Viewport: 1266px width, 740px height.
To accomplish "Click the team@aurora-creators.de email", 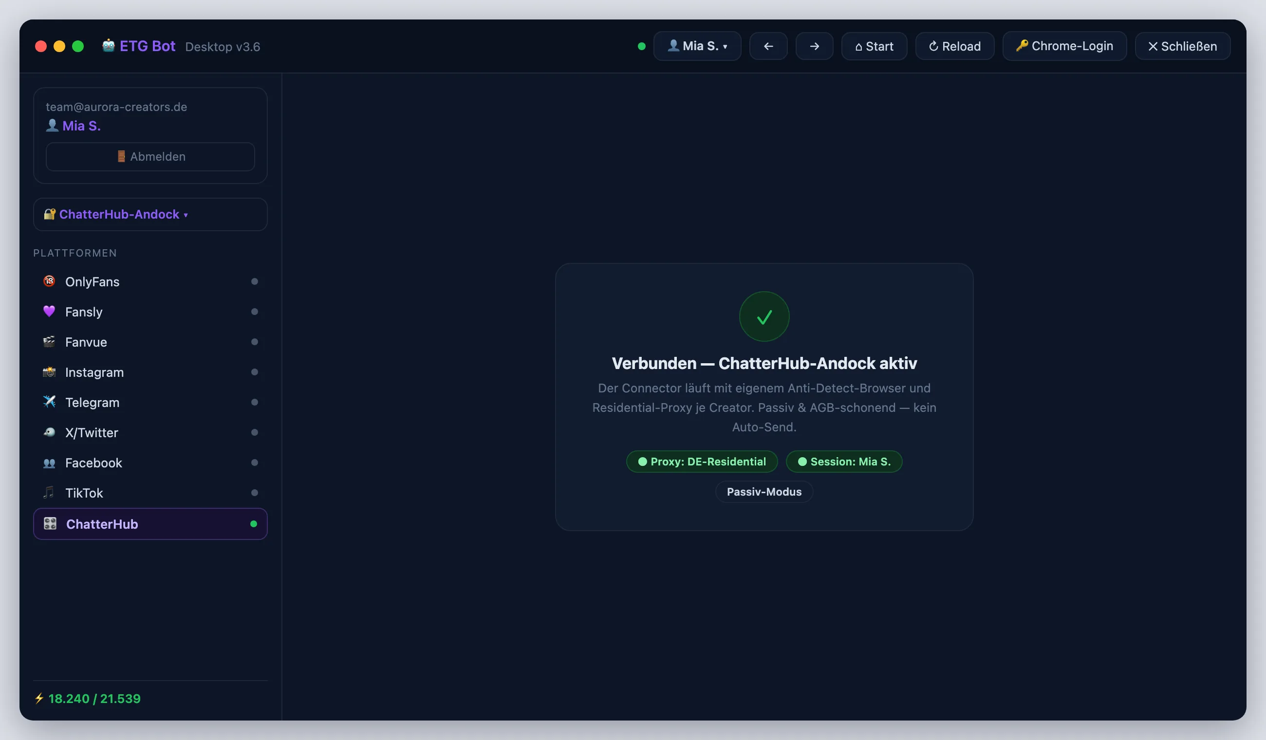I will (116, 107).
